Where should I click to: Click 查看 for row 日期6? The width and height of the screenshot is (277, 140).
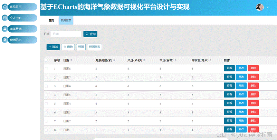(x=229, y=86)
